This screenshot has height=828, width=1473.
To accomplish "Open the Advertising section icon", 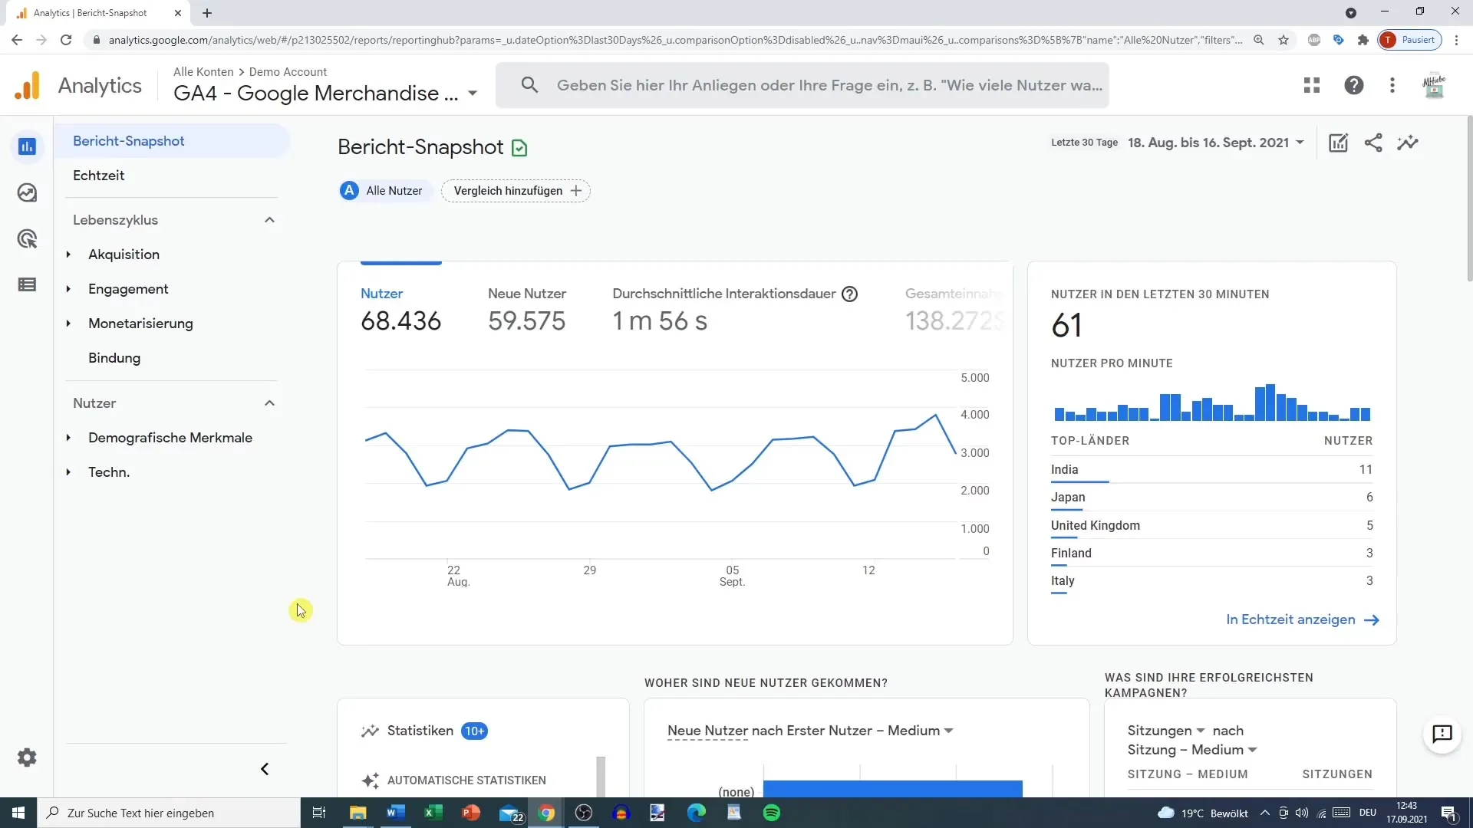I will [x=27, y=239].
